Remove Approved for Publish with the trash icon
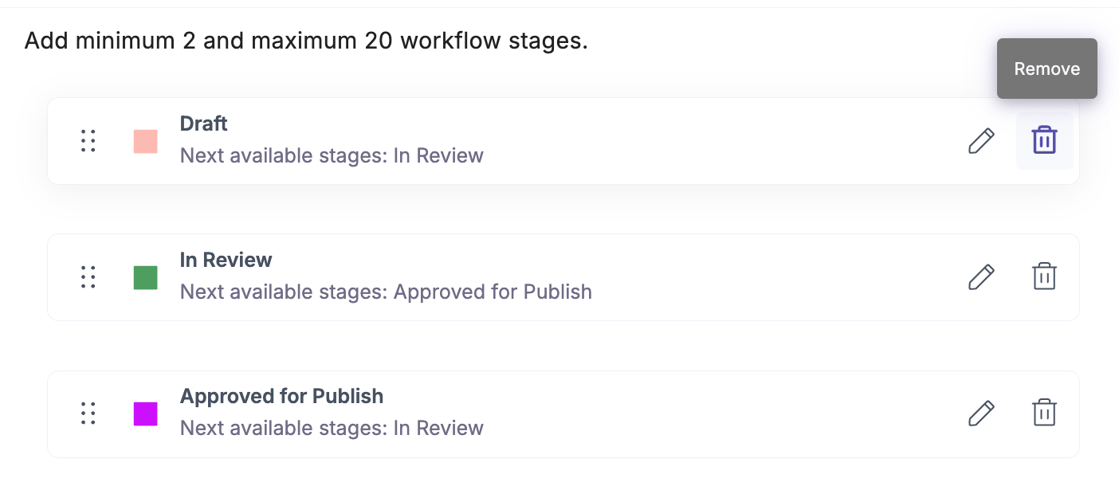The height and width of the screenshot is (486, 1119). tap(1044, 413)
